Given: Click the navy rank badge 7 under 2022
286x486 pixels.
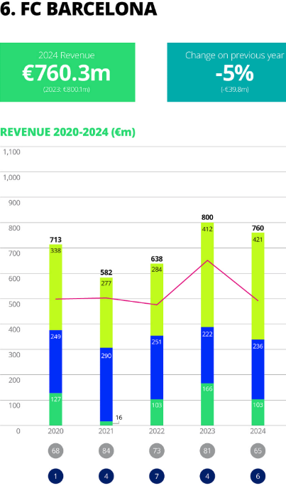Looking at the screenshot, I should pyautogui.click(x=157, y=476).
